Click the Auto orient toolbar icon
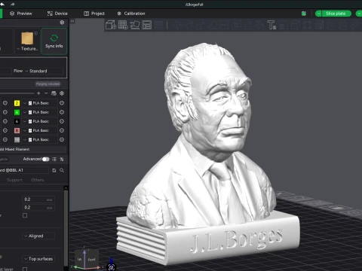This screenshot has width=362, height=271. click(135, 25)
